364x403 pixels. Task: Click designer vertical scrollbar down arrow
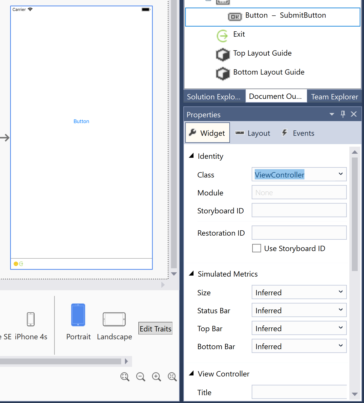tap(174, 274)
